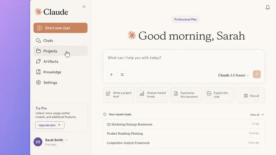Open Chats in the sidebar
276x155 pixels.
coord(60,41)
